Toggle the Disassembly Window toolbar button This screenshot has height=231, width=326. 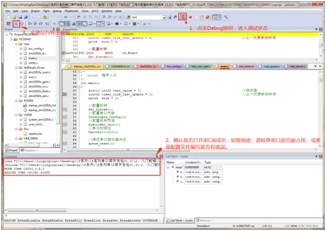pos(68,24)
